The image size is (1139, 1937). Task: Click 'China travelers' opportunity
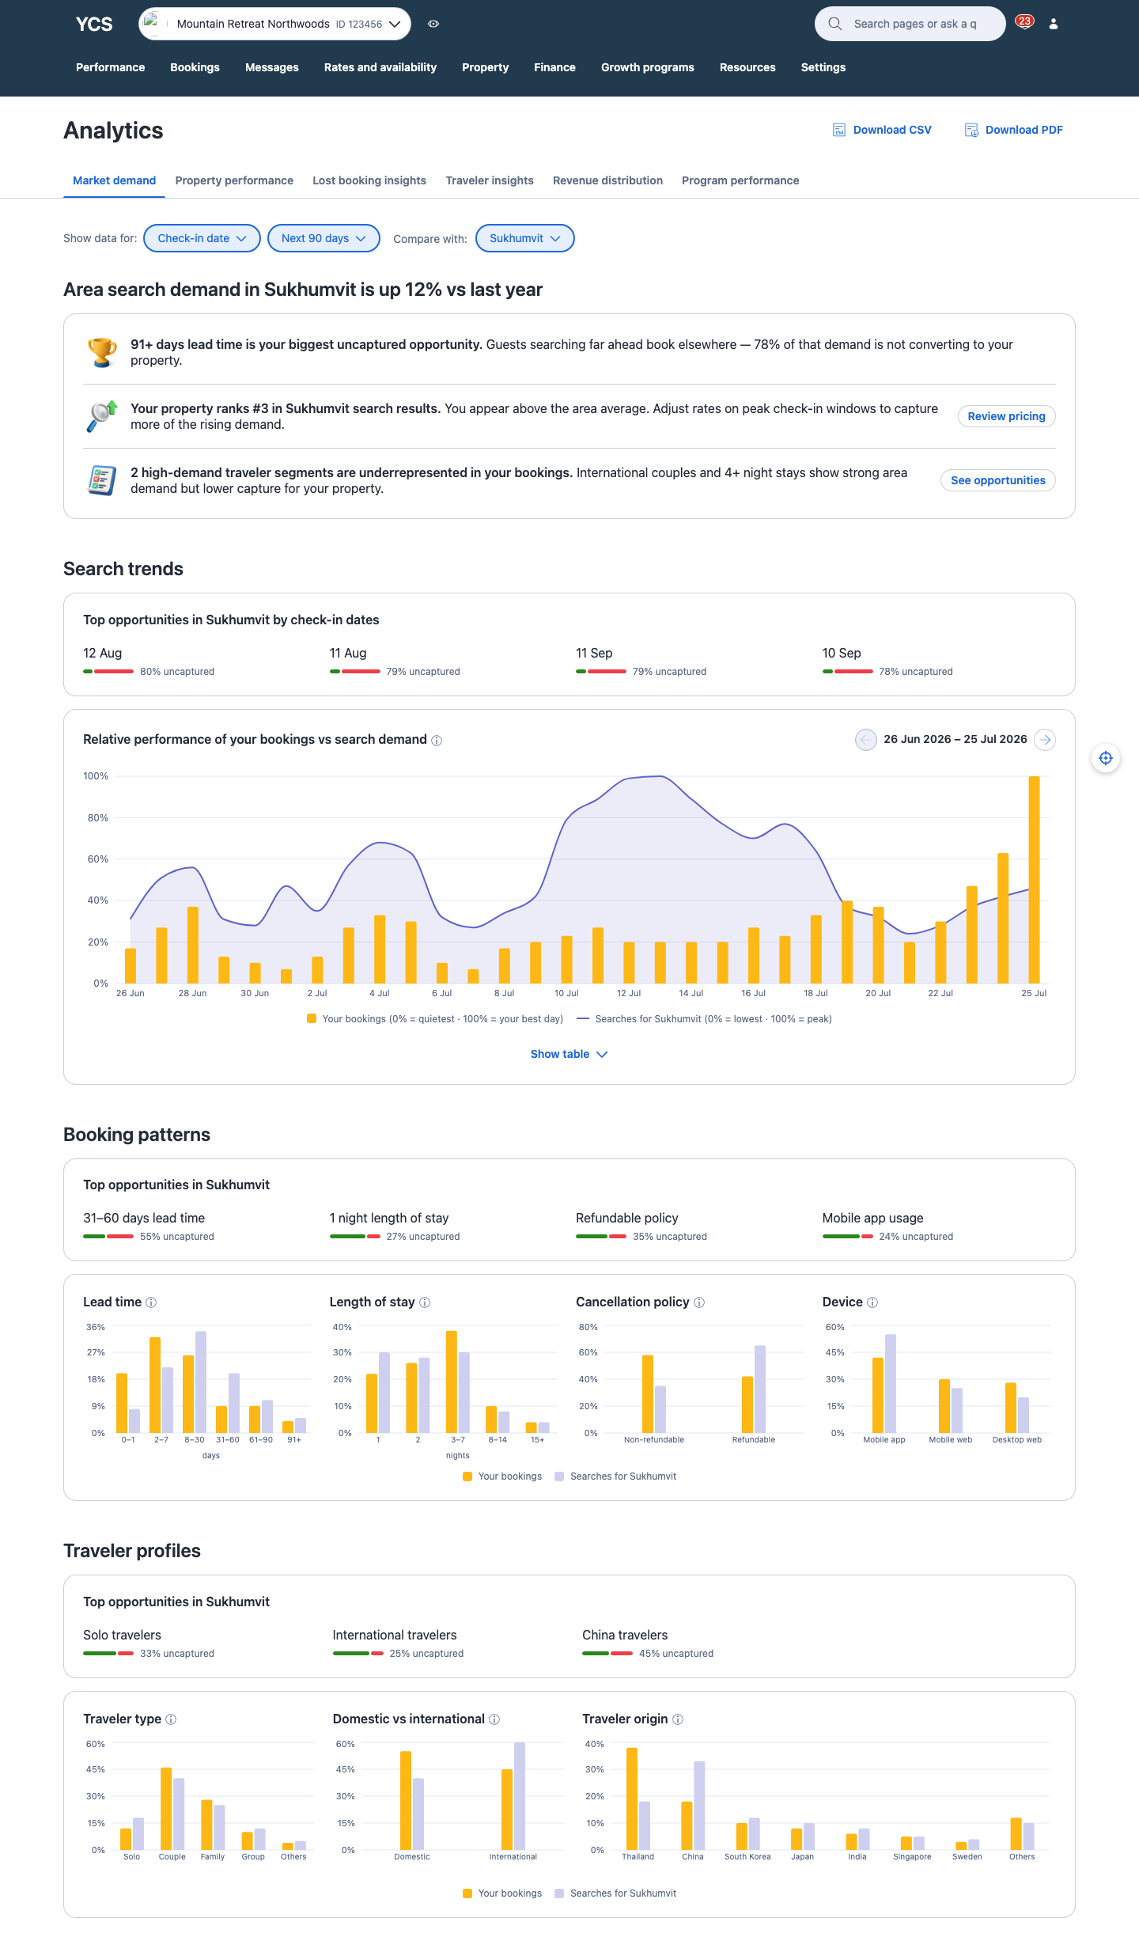(x=625, y=1635)
